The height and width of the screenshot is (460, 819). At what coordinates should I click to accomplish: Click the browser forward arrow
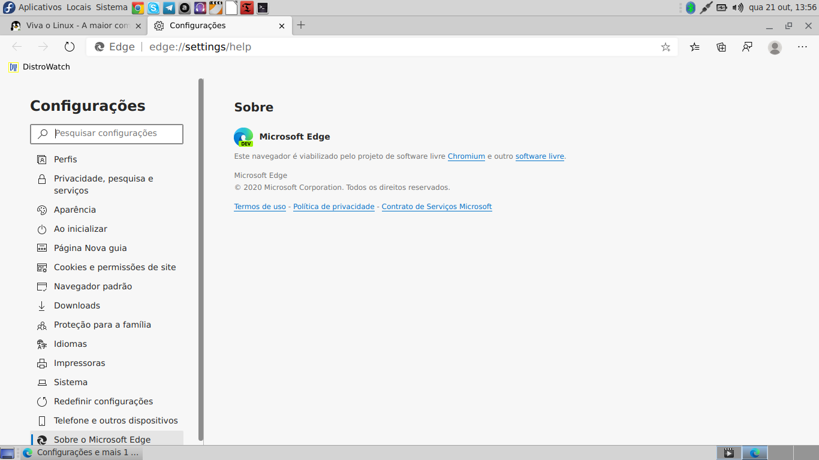(43, 47)
